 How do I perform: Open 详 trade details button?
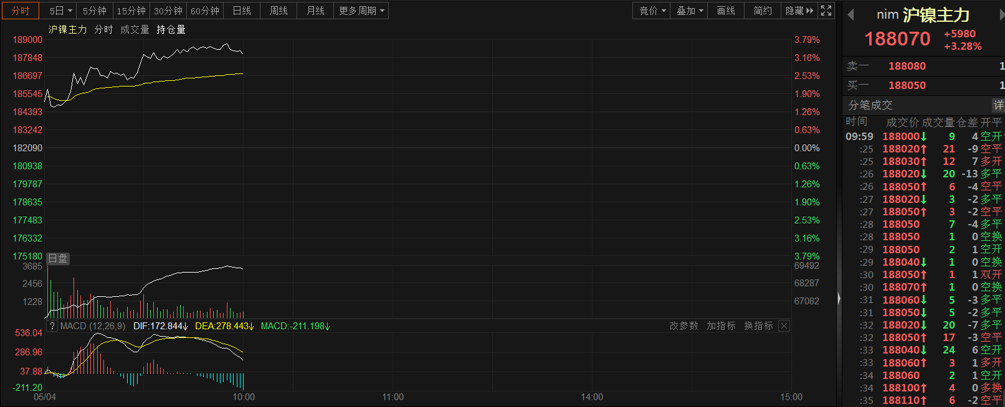tap(998, 105)
